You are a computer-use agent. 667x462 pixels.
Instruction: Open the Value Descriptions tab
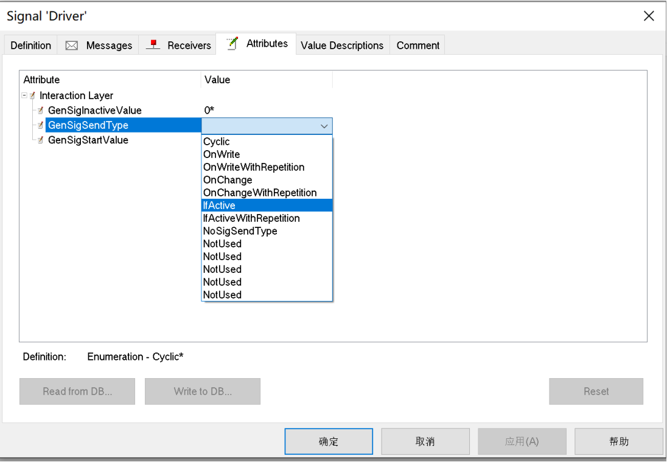[x=342, y=45]
